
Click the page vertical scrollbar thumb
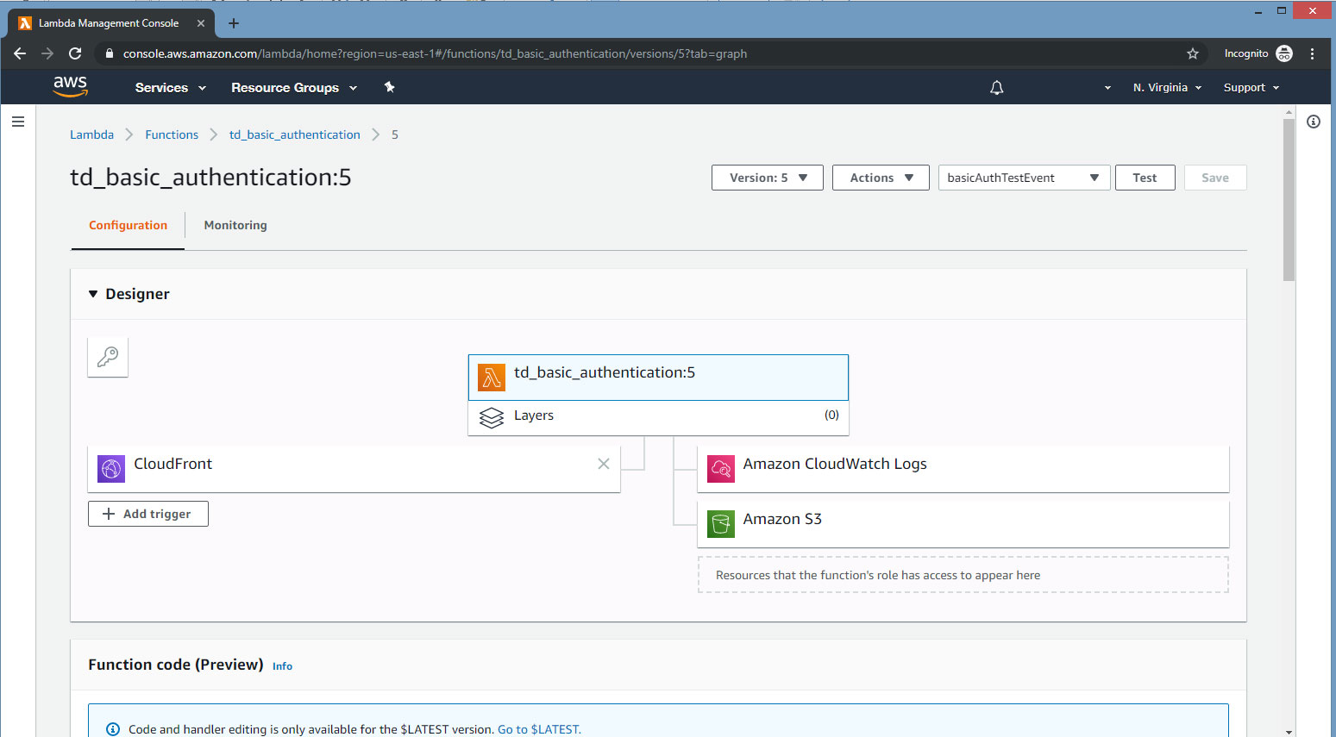coord(1289,200)
